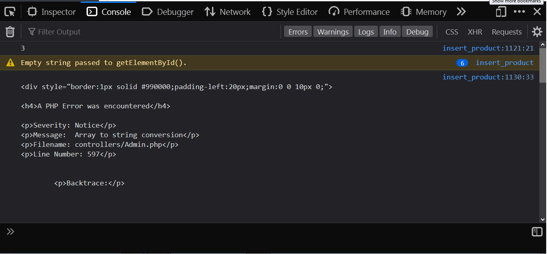The image size is (547, 254).
Task: Toggle the CSS filter
Action: tap(452, 32)
